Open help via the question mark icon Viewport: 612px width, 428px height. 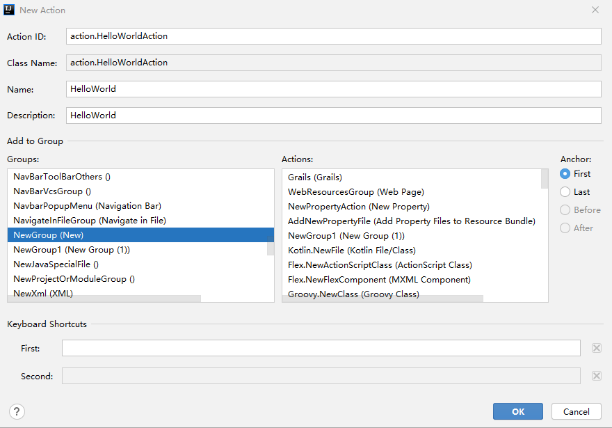tap(17, 411)
